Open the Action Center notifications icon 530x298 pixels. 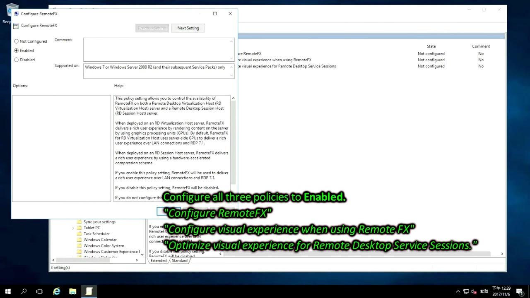[x=519, y=291]
